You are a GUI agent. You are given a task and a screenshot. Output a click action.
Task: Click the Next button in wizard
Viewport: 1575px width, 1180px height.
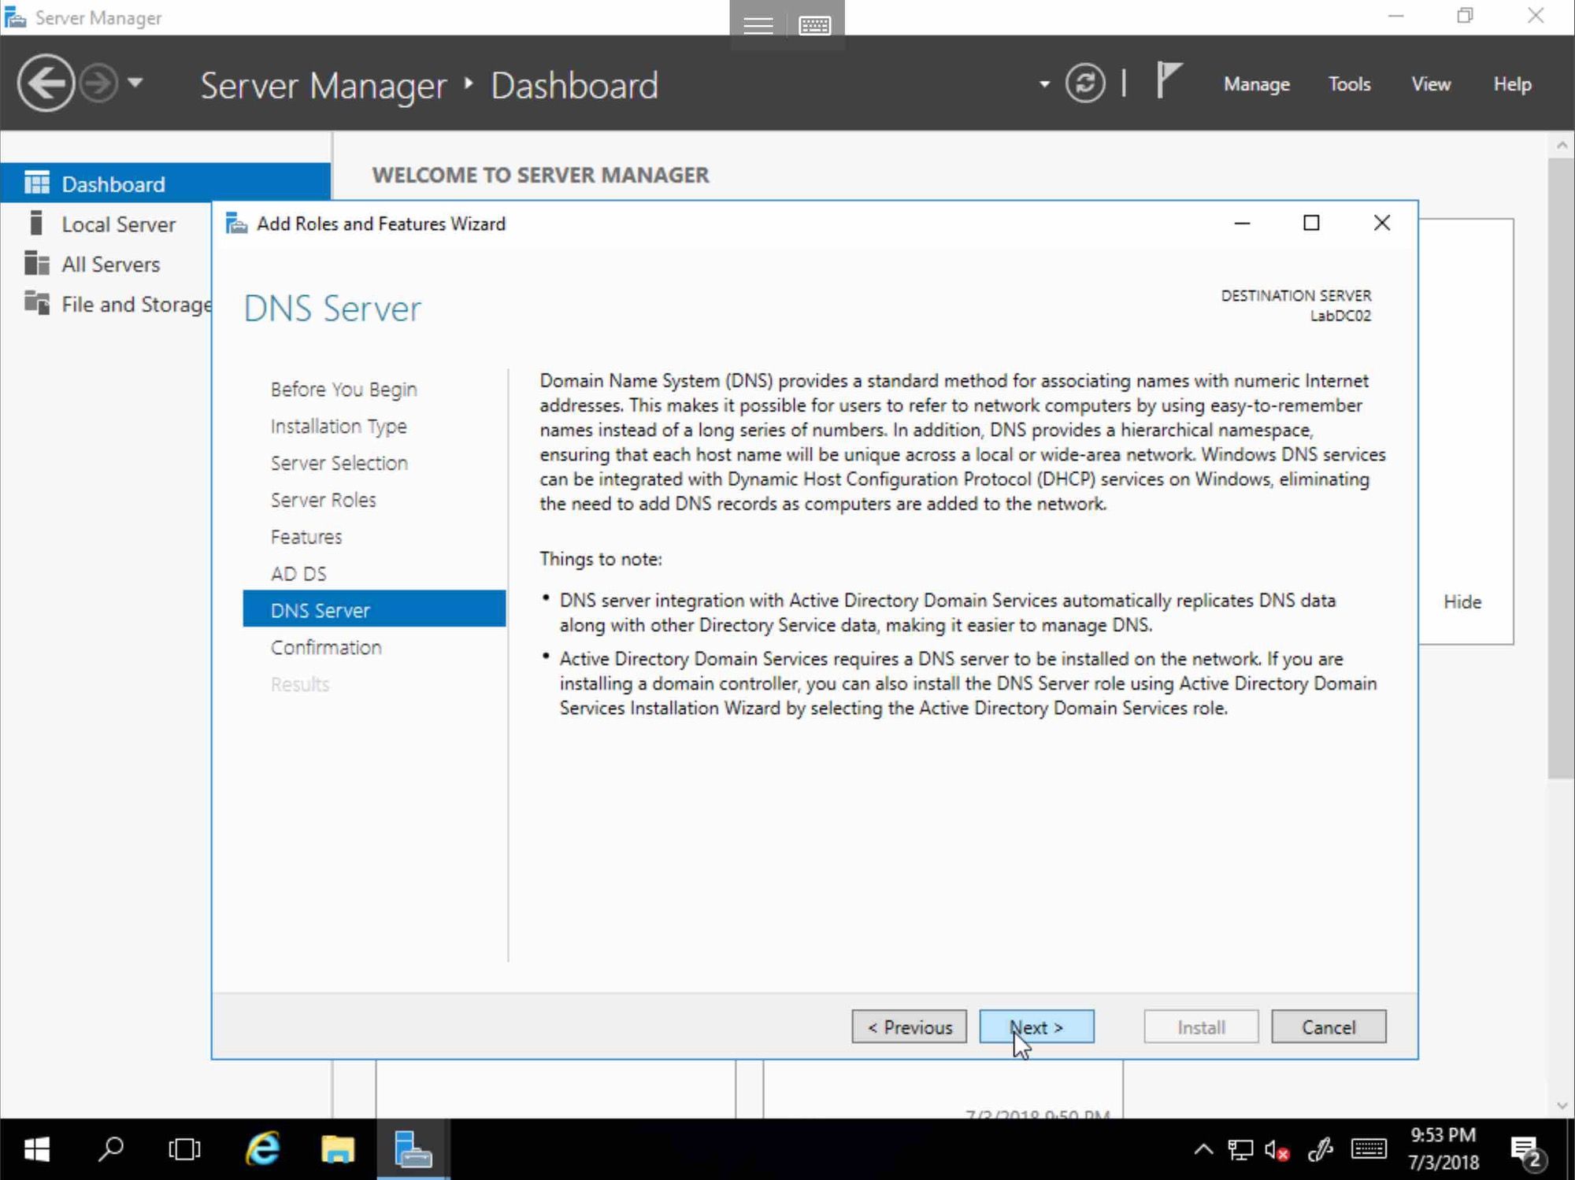pyautogui.click(x=1036, y=1027)
